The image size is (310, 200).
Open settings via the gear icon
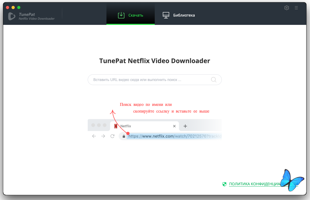286,8
